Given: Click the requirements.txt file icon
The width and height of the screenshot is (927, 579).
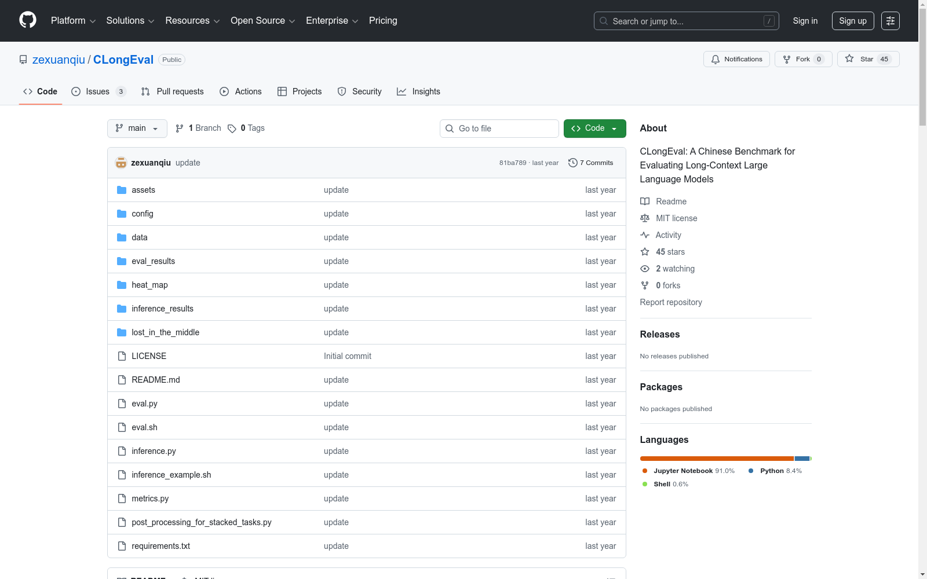Looking at the screenshot, I should [122, 546].
